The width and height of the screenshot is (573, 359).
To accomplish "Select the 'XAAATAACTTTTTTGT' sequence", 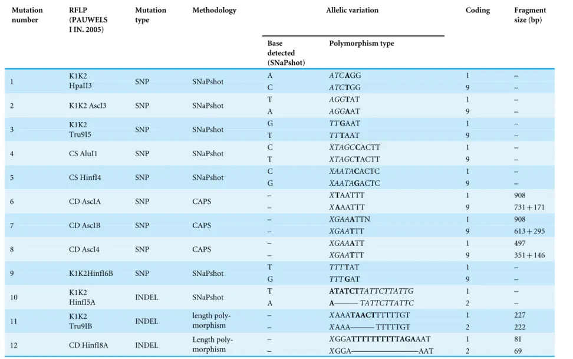I will pyautogui.click(x=370, y=315).
